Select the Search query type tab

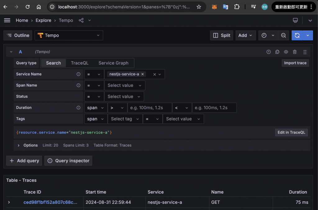[x=53, y=63]
